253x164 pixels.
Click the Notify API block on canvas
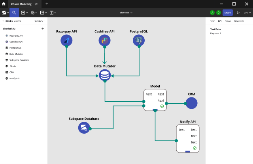coord(188,138)
